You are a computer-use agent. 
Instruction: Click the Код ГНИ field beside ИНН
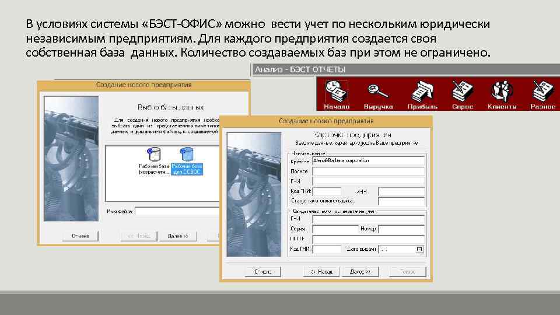click(327, 191)
